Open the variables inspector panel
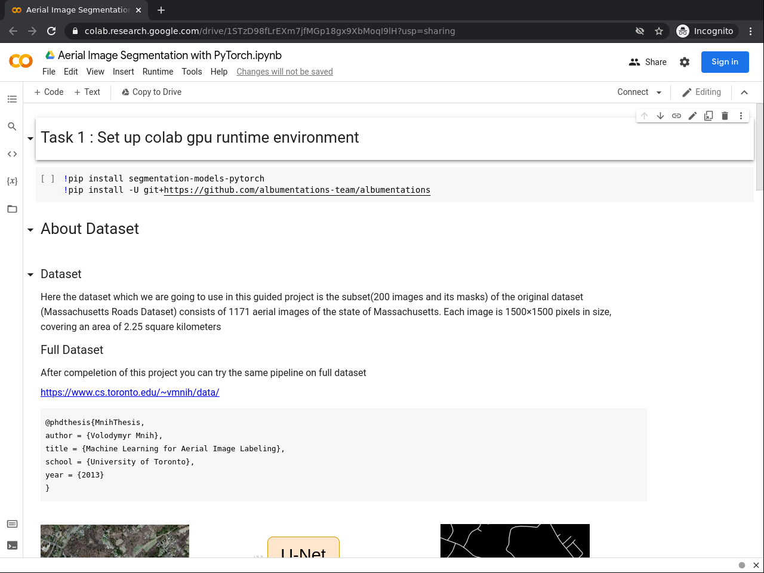The width and height of the screenshot is (764, 573). pos(12,181)
